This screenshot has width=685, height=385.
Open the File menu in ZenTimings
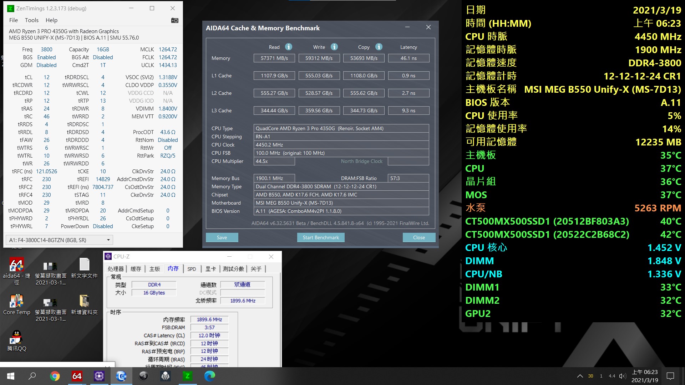[14, 20]
